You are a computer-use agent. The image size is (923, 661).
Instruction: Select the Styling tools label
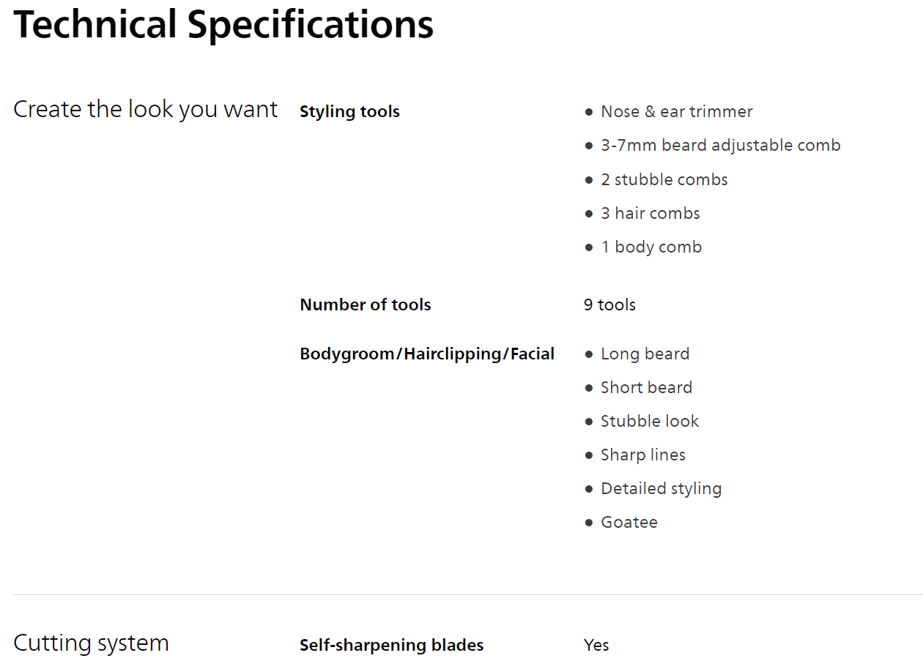349,112
